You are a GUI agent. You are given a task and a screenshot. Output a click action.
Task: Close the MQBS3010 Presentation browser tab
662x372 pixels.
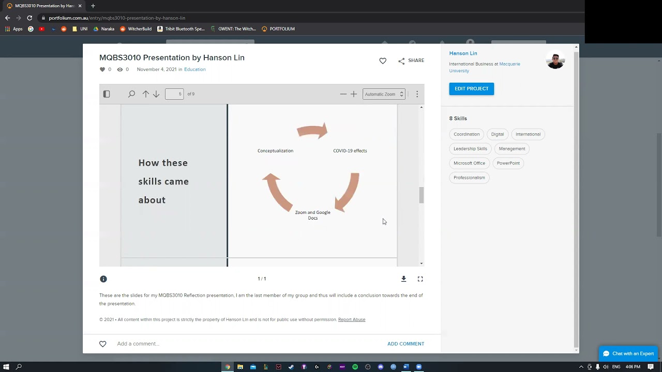pos(80,6)
